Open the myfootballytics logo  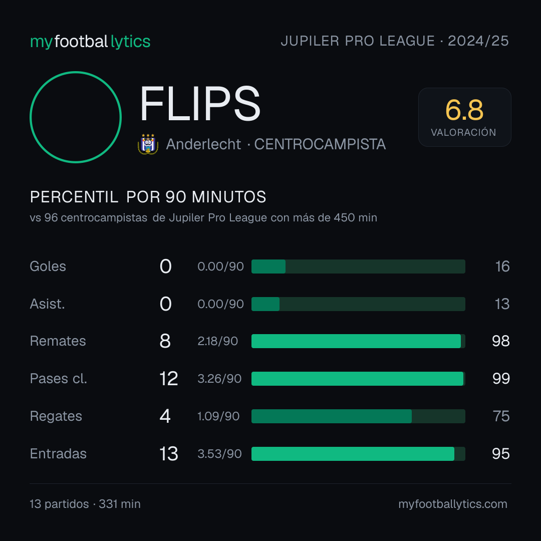point(90,42)
